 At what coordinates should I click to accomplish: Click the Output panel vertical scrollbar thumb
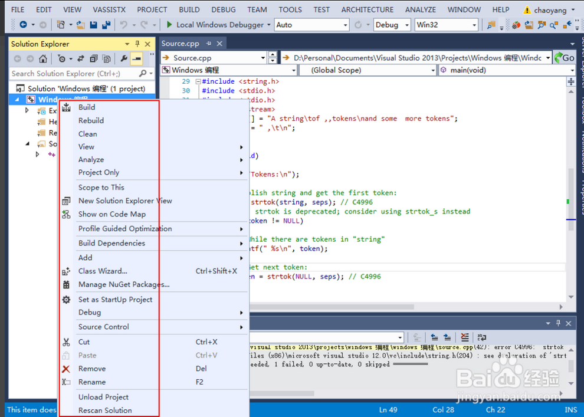click(x=571, y=366)
